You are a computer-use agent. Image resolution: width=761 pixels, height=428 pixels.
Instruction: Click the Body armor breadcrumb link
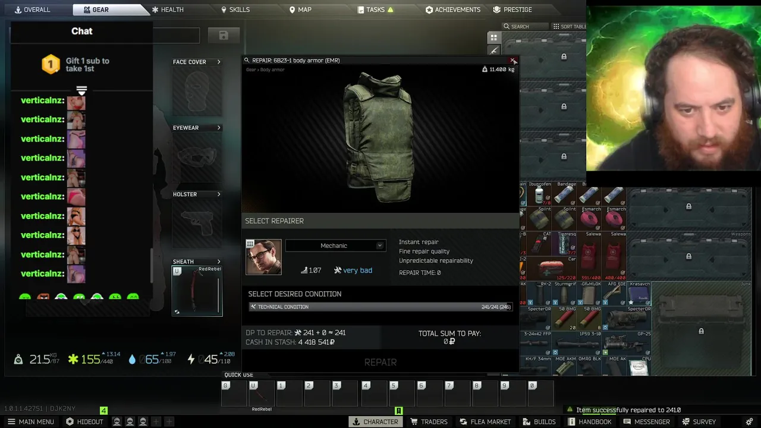273,70
